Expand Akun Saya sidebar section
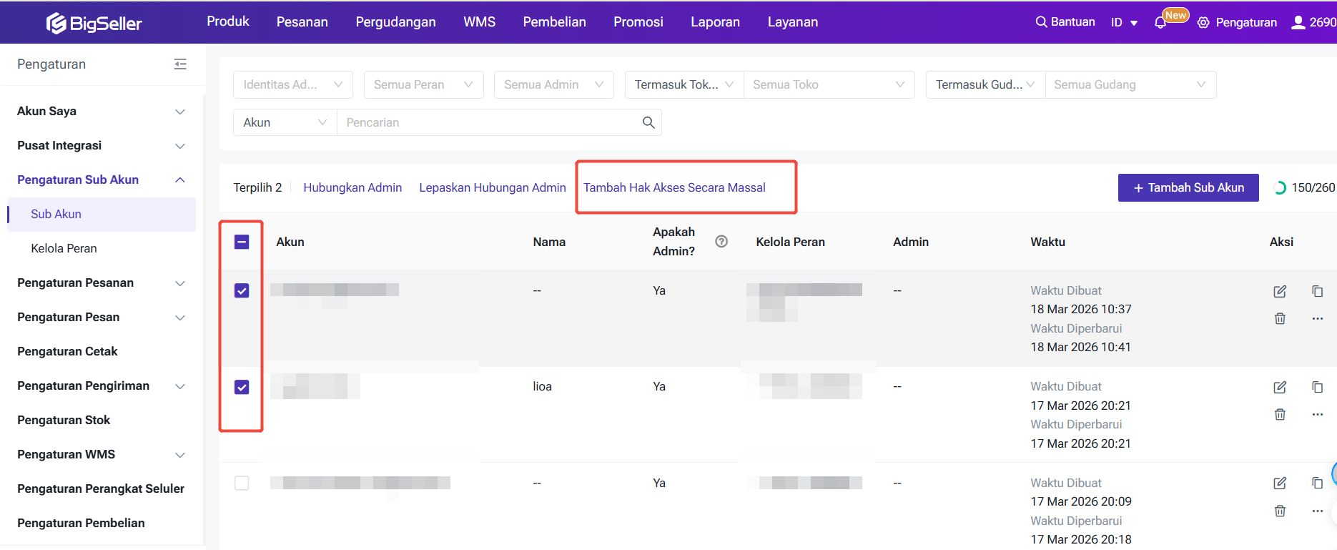 click(101, 111)
